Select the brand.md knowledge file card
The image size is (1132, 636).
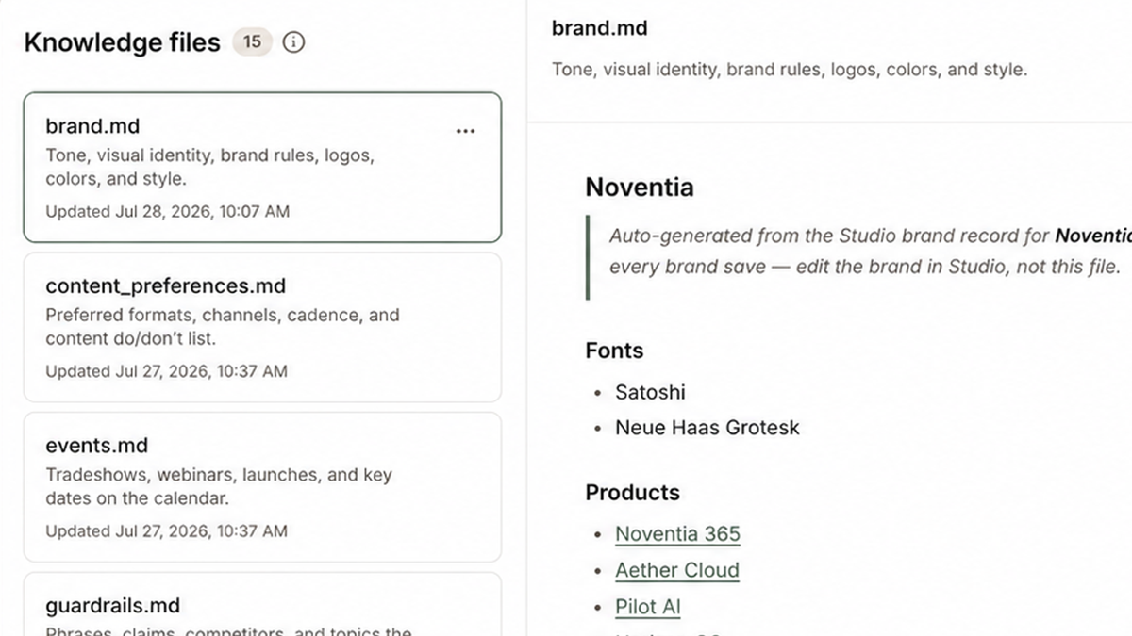[x=262, y=168]
